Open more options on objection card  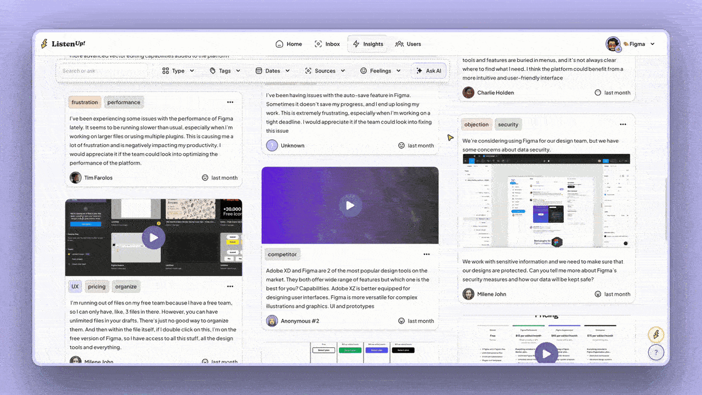623,125
